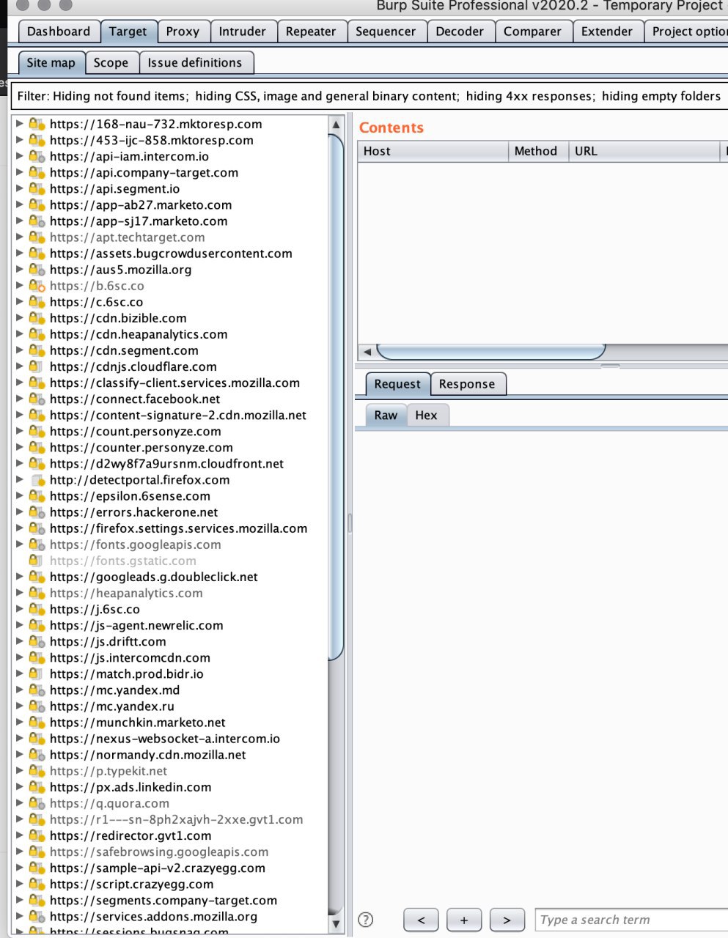Click the lock icon beside script.crazyegg.com
The width and height of the screenshot is (728, 938).
coord(37,884)
